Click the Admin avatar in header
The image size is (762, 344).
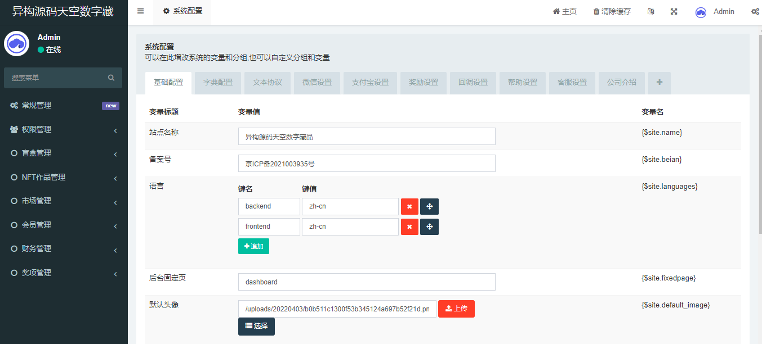pyautogui.click(x=701, y=12)
